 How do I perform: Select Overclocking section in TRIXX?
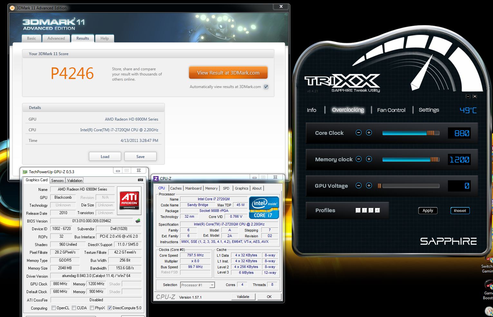click(348, 110)
